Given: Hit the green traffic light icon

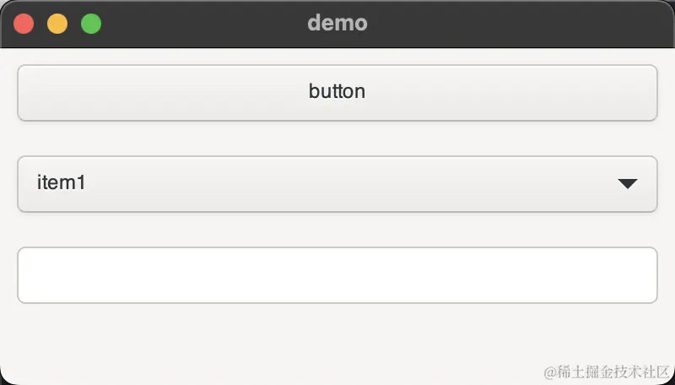Looking at the screenshot, I should click(91, 24).
